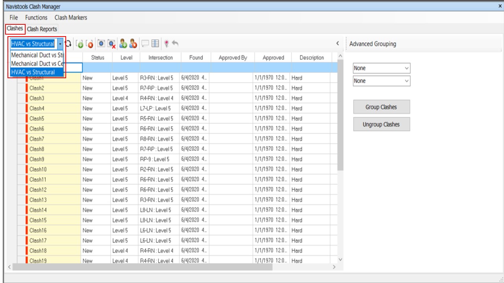Click the Group Clashes button
This screenshot has height=283, width=504.
click(382, 107)
